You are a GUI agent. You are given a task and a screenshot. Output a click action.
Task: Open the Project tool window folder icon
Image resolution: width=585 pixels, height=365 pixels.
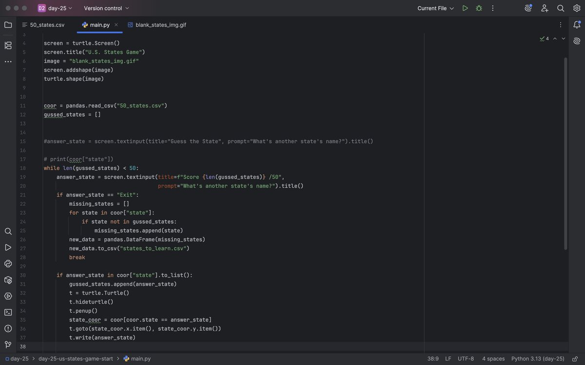pyautogui.click(x=8, y=25)
